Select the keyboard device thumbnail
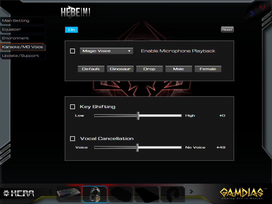This screenshot has height=204, width=272. (69, 194)
